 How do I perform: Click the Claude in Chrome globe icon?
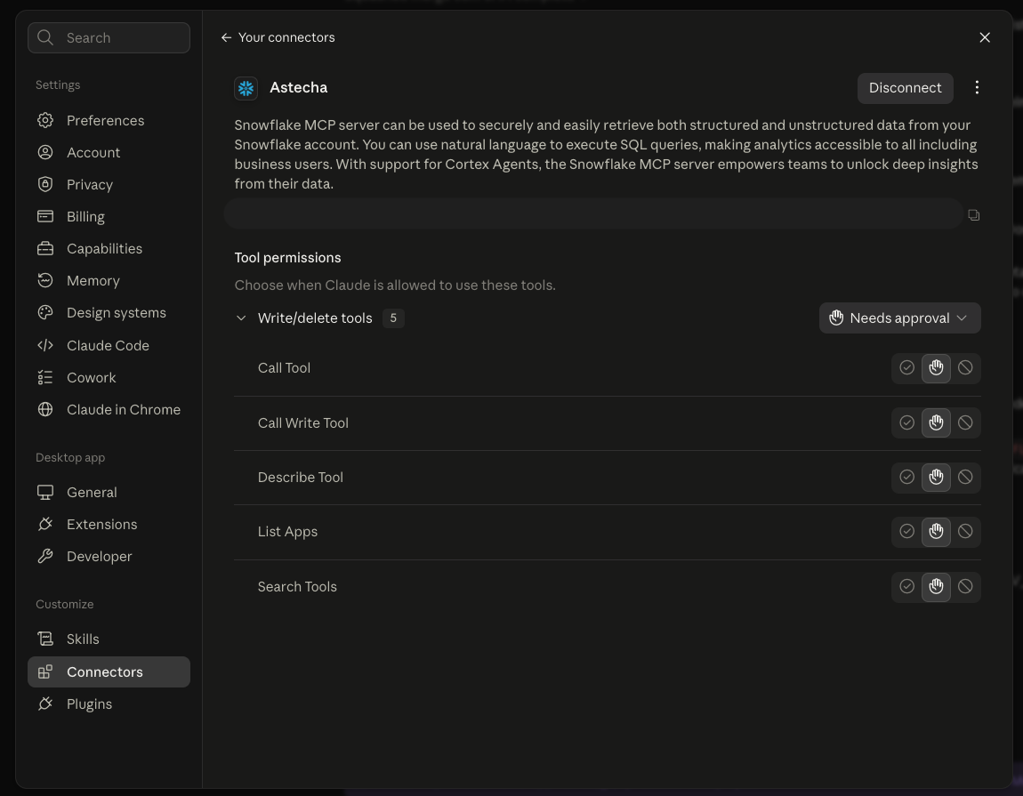(x=45, y=409)
